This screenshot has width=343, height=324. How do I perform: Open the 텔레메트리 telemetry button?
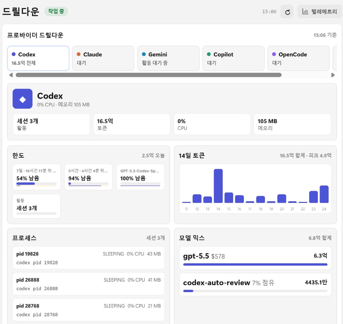[319, 12]
